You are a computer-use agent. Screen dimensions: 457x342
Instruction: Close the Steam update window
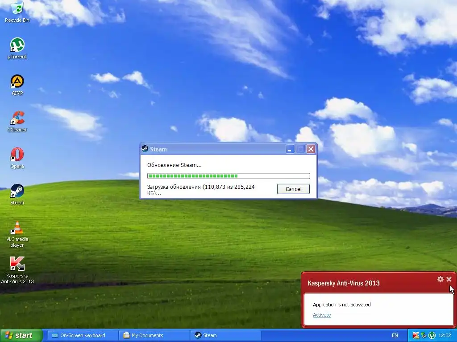(x=311, y=149)
